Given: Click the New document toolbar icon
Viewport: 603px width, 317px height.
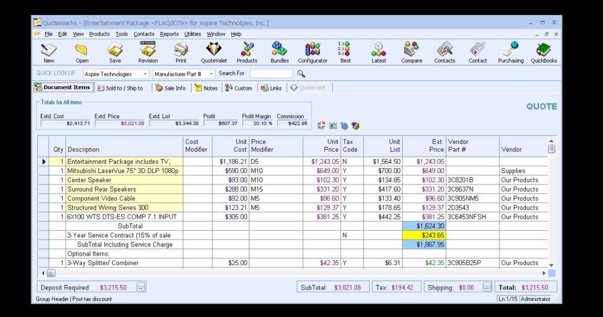Looking at the screenshot, I should pos(49,52).
